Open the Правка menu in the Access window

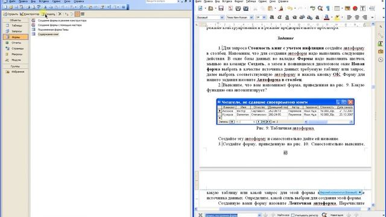23,1
